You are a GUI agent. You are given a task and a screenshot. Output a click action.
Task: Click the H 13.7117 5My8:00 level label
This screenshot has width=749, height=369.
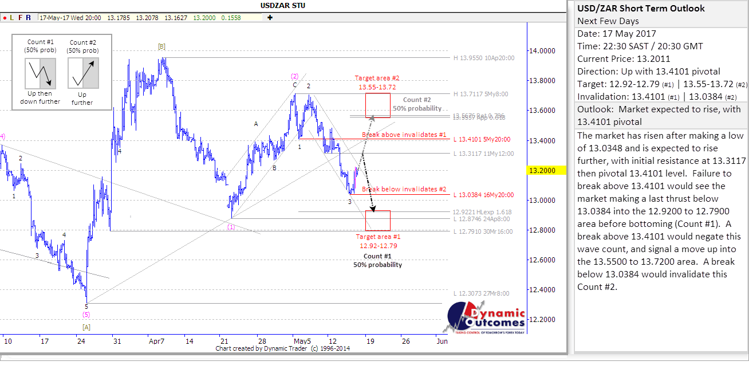coord(480,94)
